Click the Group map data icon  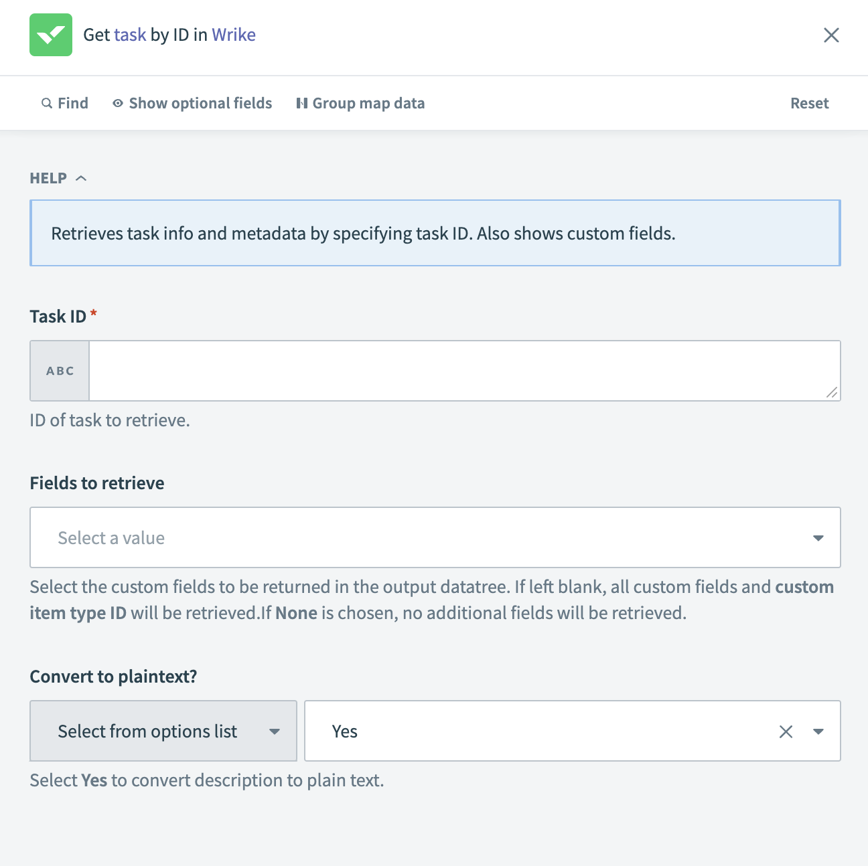(x=303, y=102)
